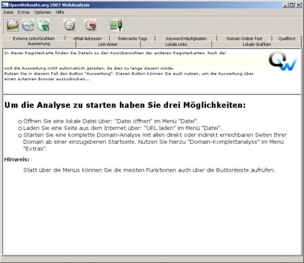This screenshot has width=304, height=263.
Task: Switch to the Keyword Häufigkeiten tab
Action: (x=186, y=39)
